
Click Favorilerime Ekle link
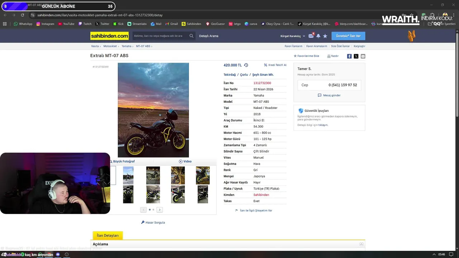(306, 56)
